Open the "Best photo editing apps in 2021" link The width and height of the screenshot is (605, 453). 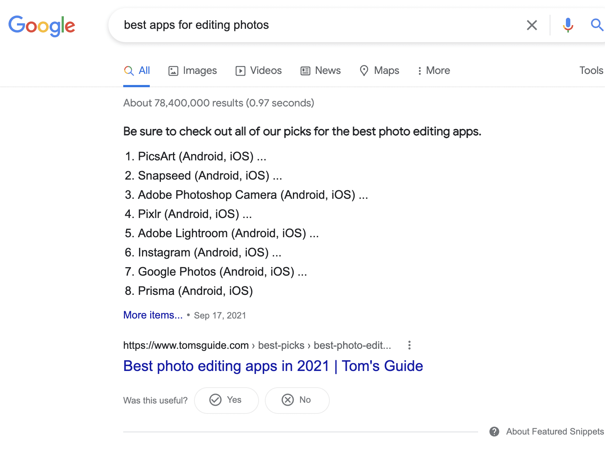tap(273, 366)
